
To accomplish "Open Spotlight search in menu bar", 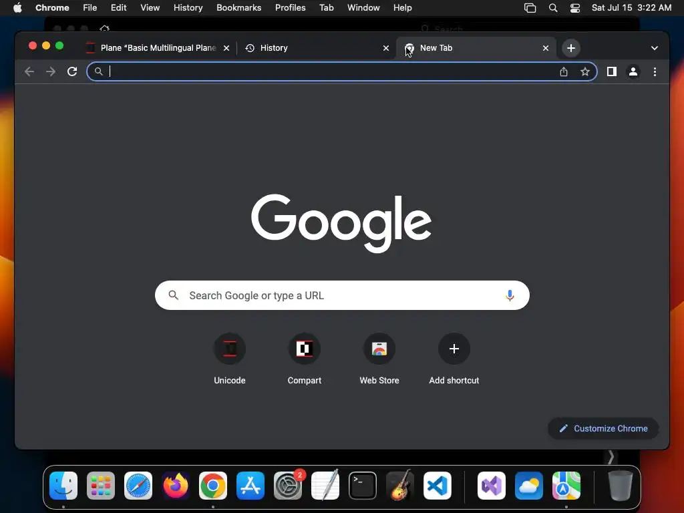I will pos(552,8).
